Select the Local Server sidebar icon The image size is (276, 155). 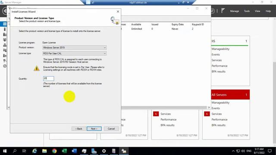(5, 29)
